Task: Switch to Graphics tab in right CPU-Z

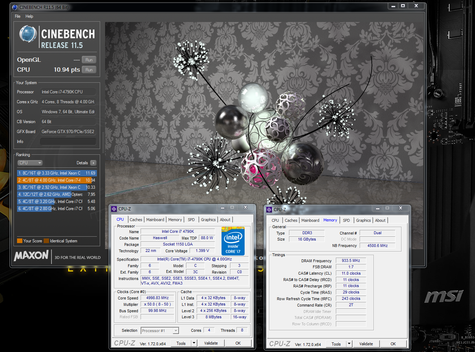Action: click(x=364, y=220)
